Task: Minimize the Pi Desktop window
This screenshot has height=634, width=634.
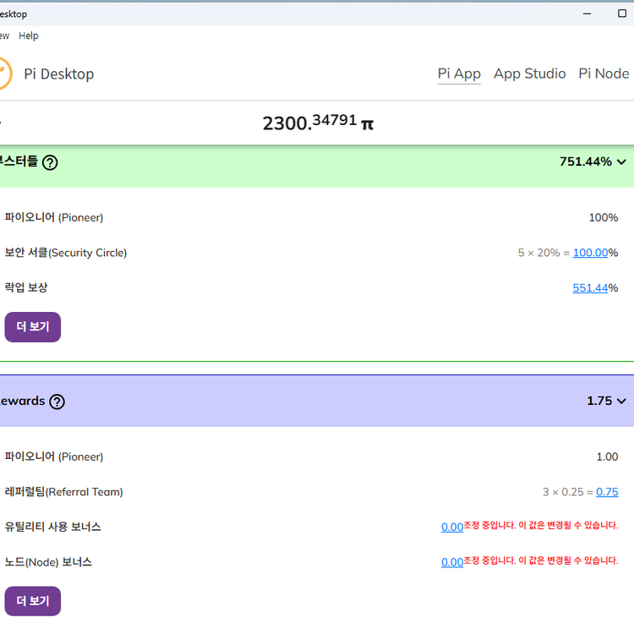Action: tap(587, 14)
